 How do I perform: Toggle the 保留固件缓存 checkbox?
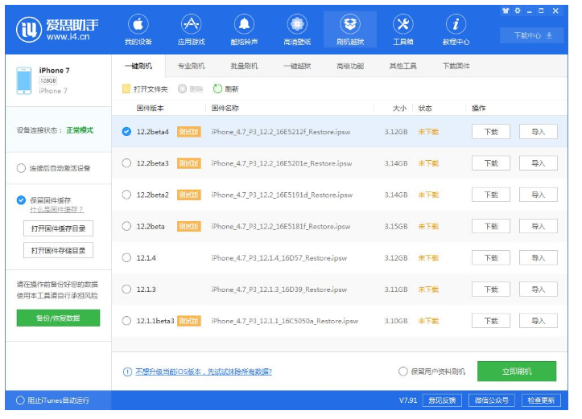click(x=21, y=200)
